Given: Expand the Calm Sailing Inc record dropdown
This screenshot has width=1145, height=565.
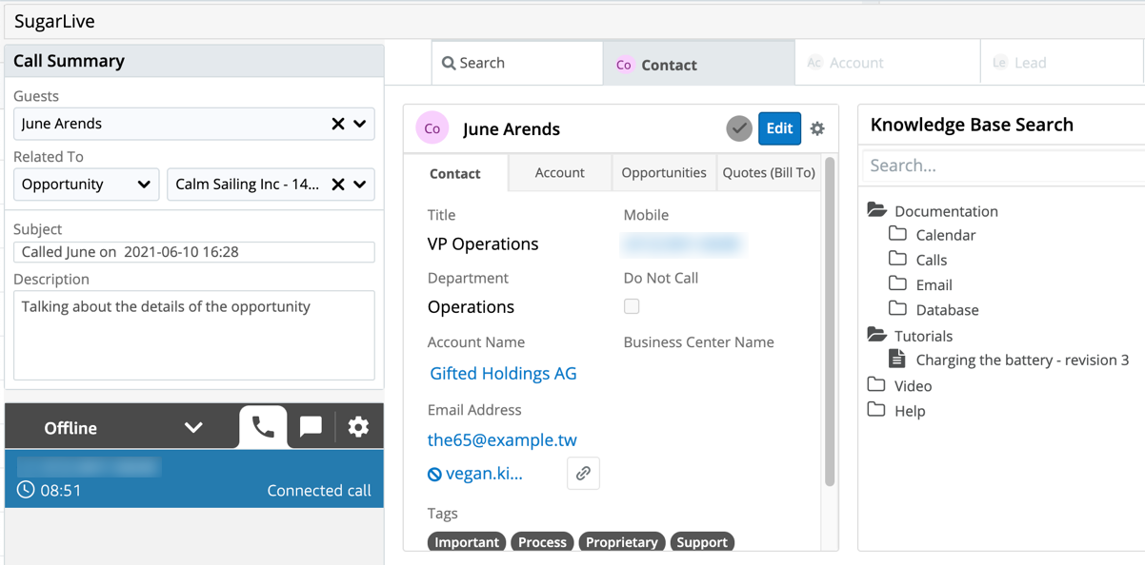Looking at the screenshot, I should (360, 185).
